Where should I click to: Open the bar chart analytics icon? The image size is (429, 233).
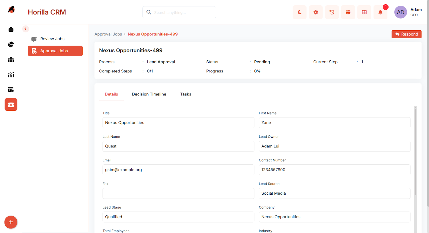click(x=11, y=75)
